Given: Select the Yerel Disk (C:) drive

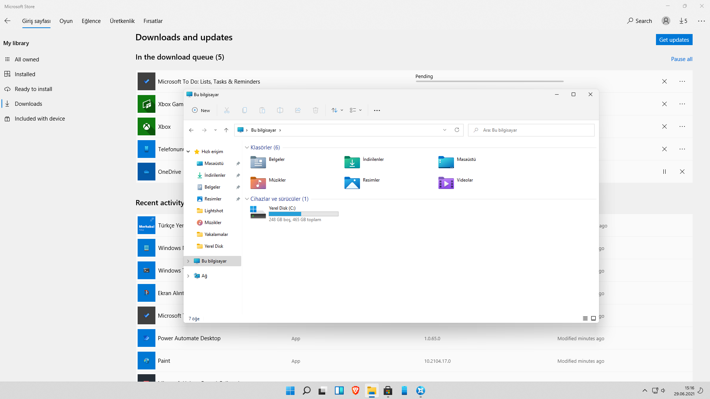Looking at the screenshot, I should tap(295, 213).
